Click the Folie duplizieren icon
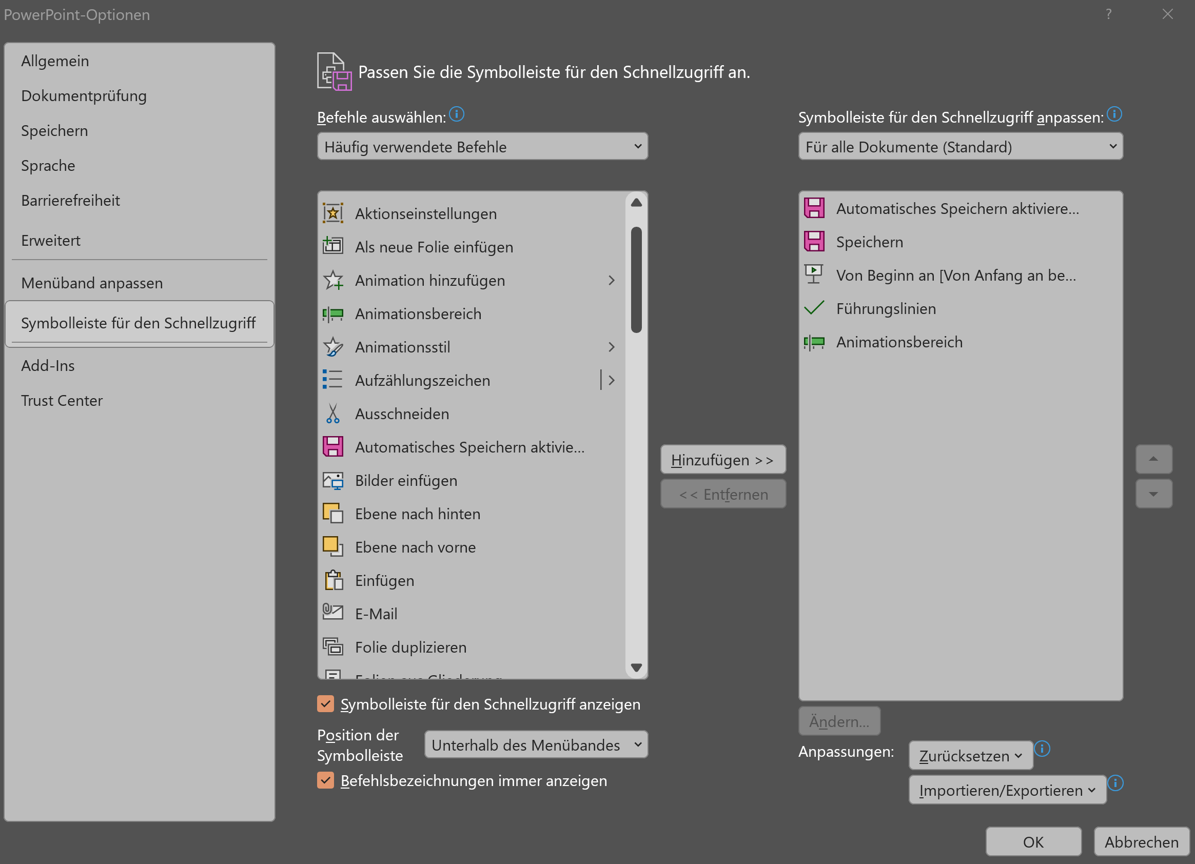1195x864 pixels. pos(333,647)
